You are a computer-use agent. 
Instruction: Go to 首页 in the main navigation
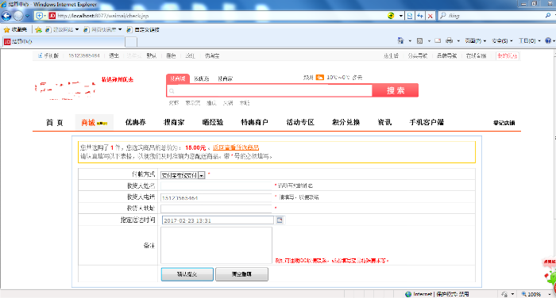click(55, 123)
